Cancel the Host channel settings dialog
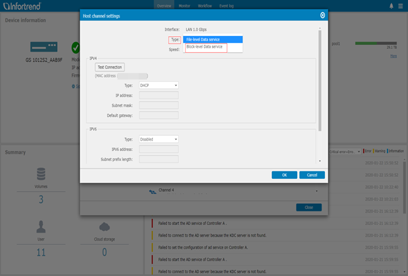The width and height of the screenshot is (408, 276). click(311, 175)
